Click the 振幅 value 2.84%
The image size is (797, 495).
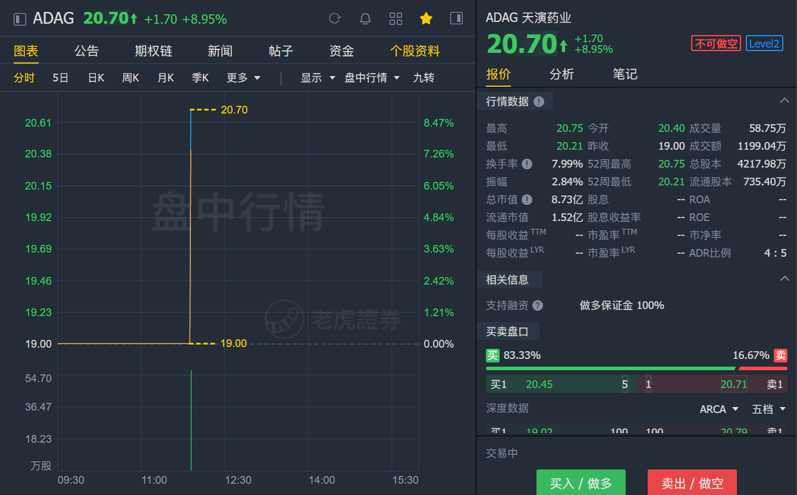click(567, 182)
